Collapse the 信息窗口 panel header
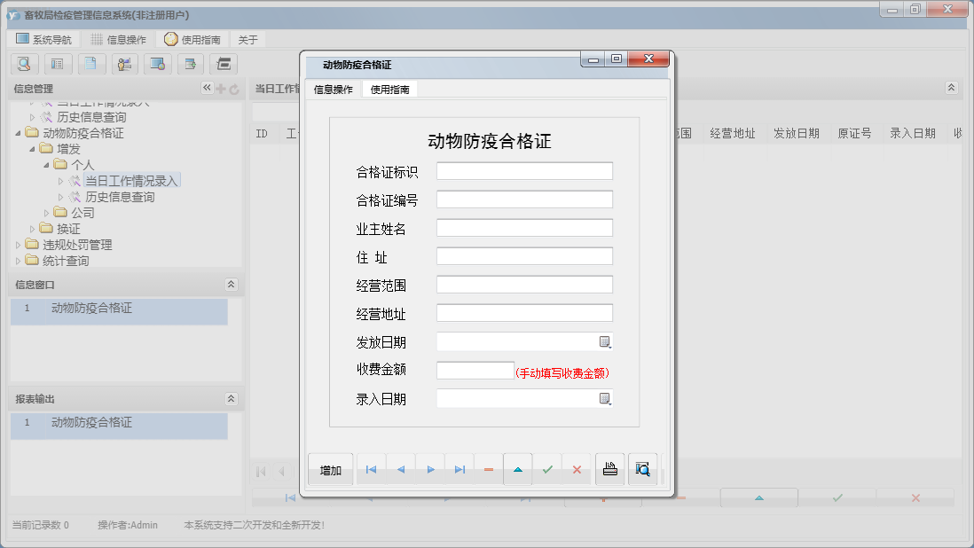The image size is (974, 548). click(231, 284)
